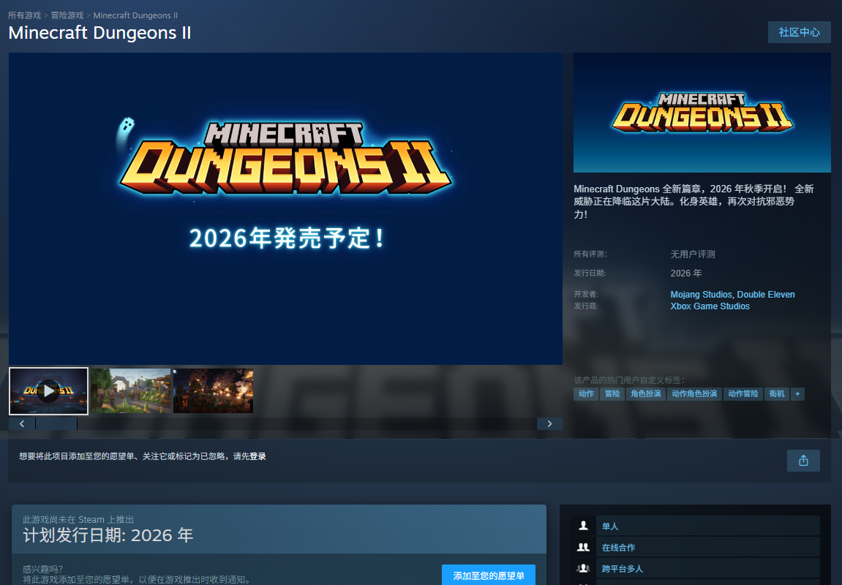Click the cross-platform multiplayer icon

[583, 568]
